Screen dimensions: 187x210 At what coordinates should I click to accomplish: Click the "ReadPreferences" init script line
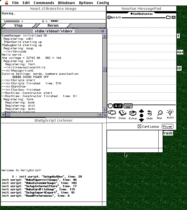36,196
